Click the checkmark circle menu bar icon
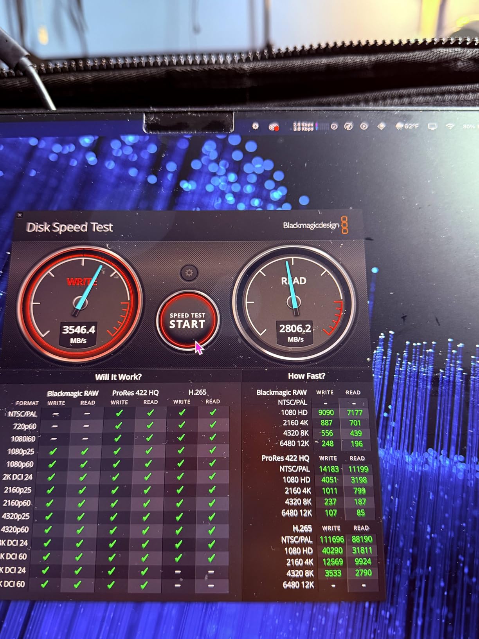 click(x=334, y=126)
